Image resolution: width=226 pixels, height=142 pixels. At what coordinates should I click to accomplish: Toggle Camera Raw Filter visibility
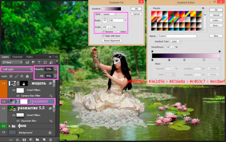click(x=18, y=95)
